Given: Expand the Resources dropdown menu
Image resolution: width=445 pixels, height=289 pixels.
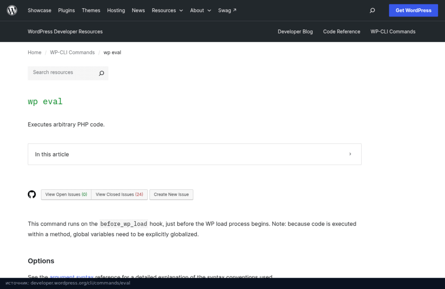Looking at the screenshot, I should (167, 10).
